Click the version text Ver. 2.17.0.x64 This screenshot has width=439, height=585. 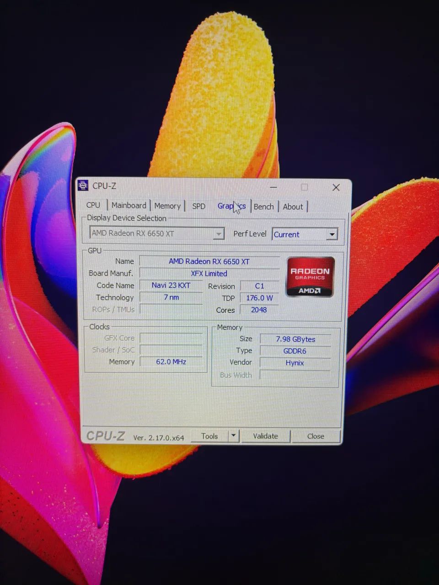(158, 437)
